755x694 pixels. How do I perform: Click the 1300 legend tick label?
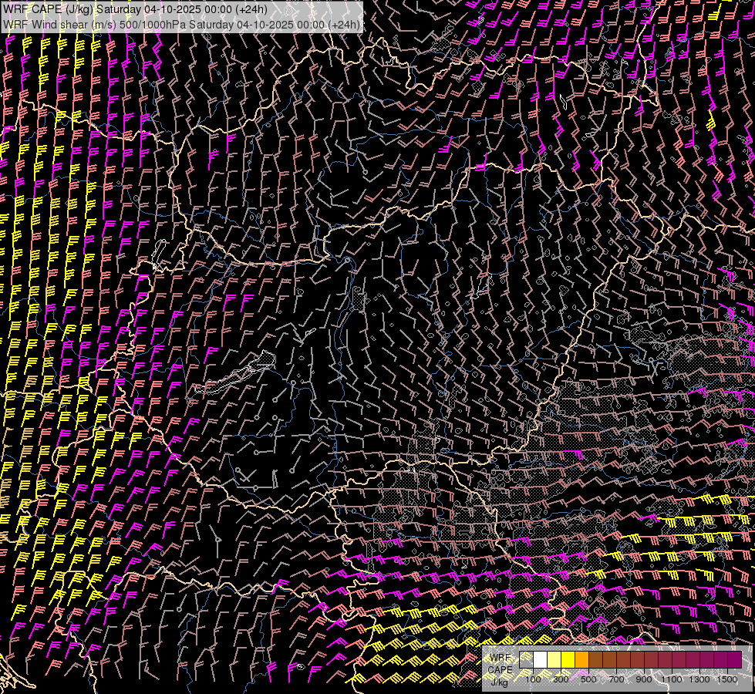[699, 679]
